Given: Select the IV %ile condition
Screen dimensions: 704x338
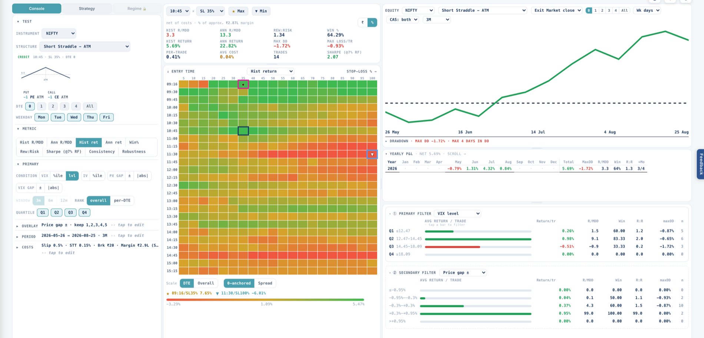Looking at the screenshot, I should click(97, 176).
